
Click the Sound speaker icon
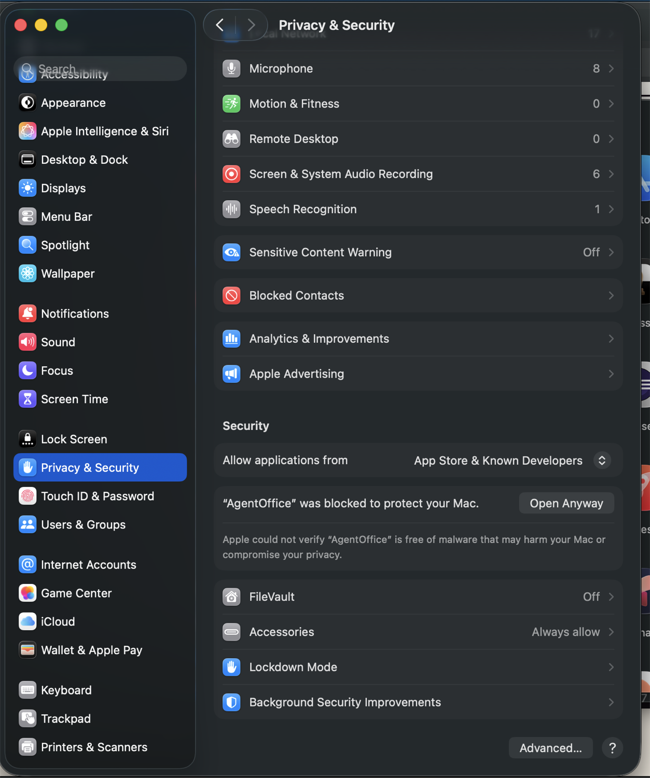(27, 342)
